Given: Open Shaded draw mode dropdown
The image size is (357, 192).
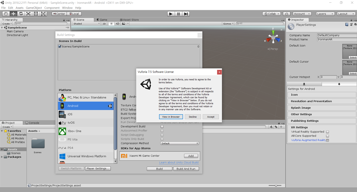Looking at the screenshot, I should click(86, 24).
